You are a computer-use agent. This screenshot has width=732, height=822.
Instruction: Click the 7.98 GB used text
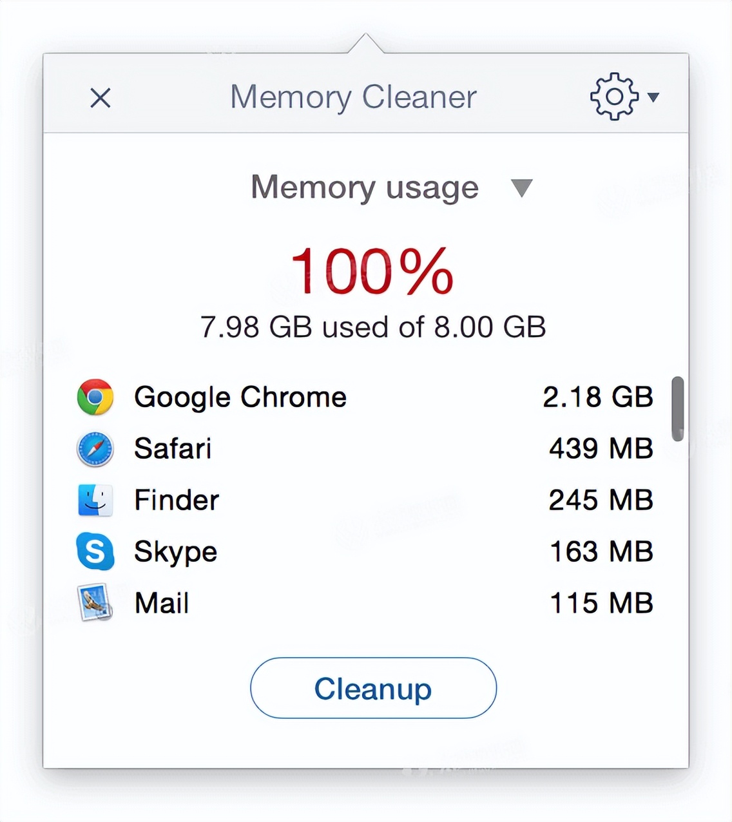click(x=372, y=327)
